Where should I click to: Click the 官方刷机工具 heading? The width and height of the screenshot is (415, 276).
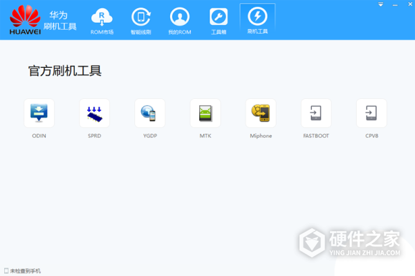pyautogui.click(x=65, y=71)
